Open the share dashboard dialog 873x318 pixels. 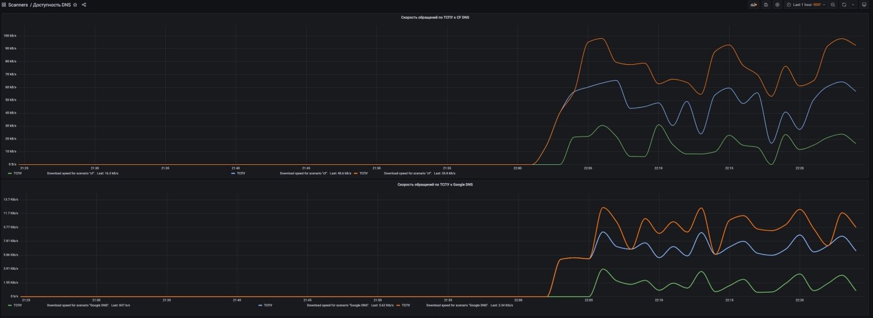[x=84, y=5]
